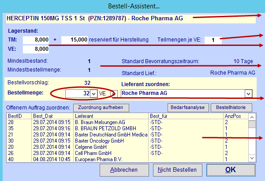This screenshot has width=265, height=181.
Task: Click the Teilmengen je VE field
Action: click(x=213, y=40)
